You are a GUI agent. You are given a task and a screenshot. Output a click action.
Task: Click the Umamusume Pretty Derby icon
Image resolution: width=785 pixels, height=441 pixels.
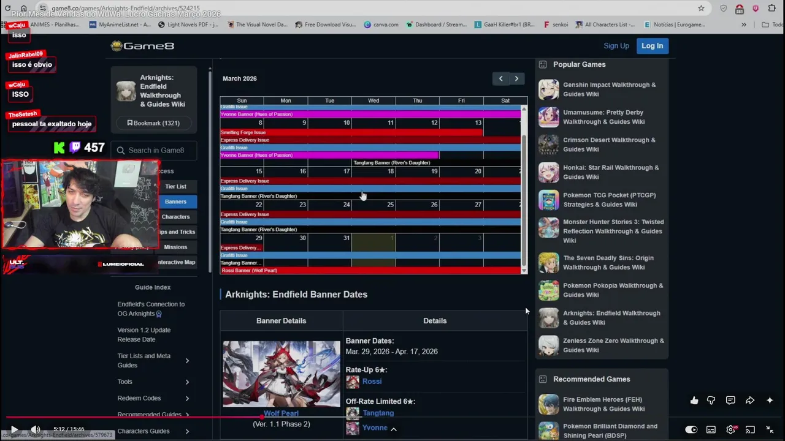coord(549,117)
